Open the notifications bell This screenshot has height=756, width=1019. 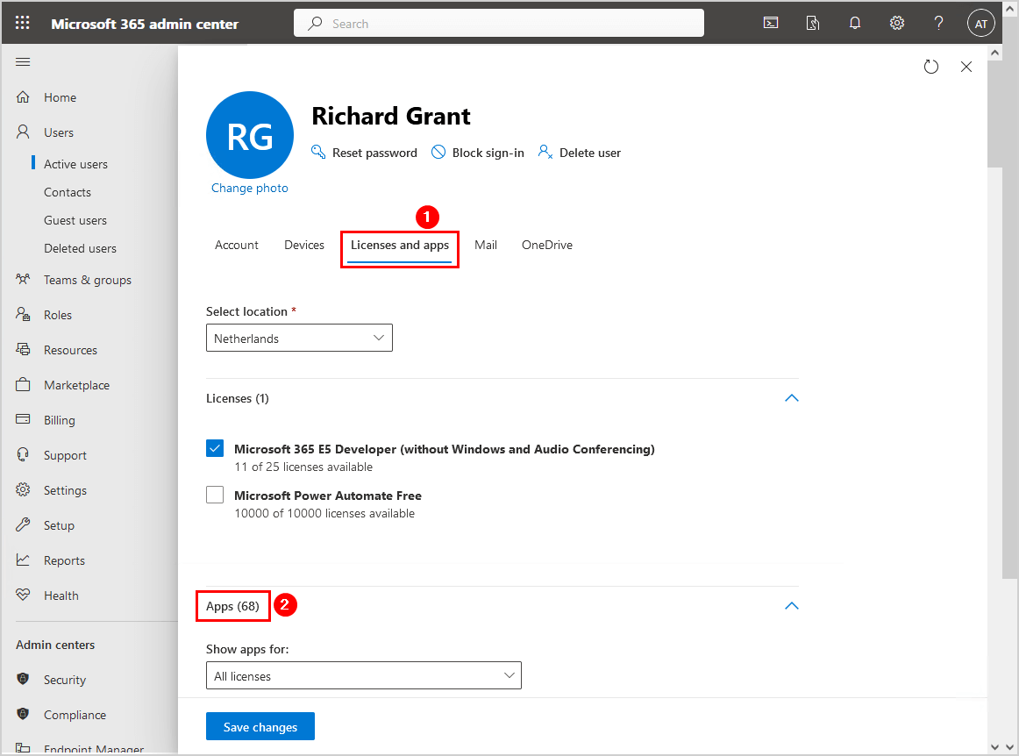[x=855, y=24]
